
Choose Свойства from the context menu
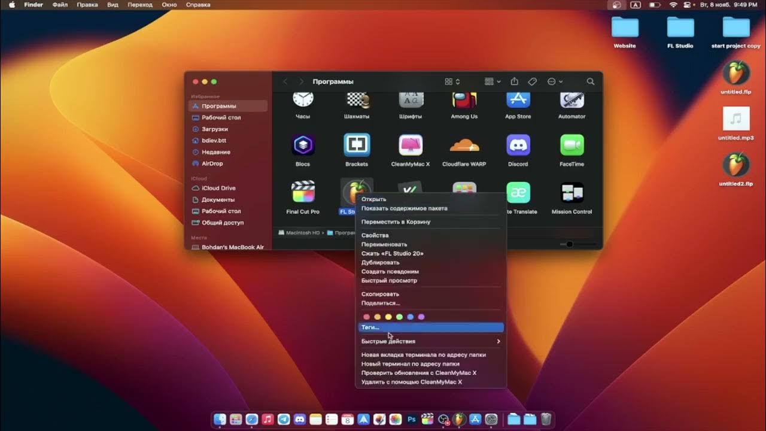(x=431, y=235)
